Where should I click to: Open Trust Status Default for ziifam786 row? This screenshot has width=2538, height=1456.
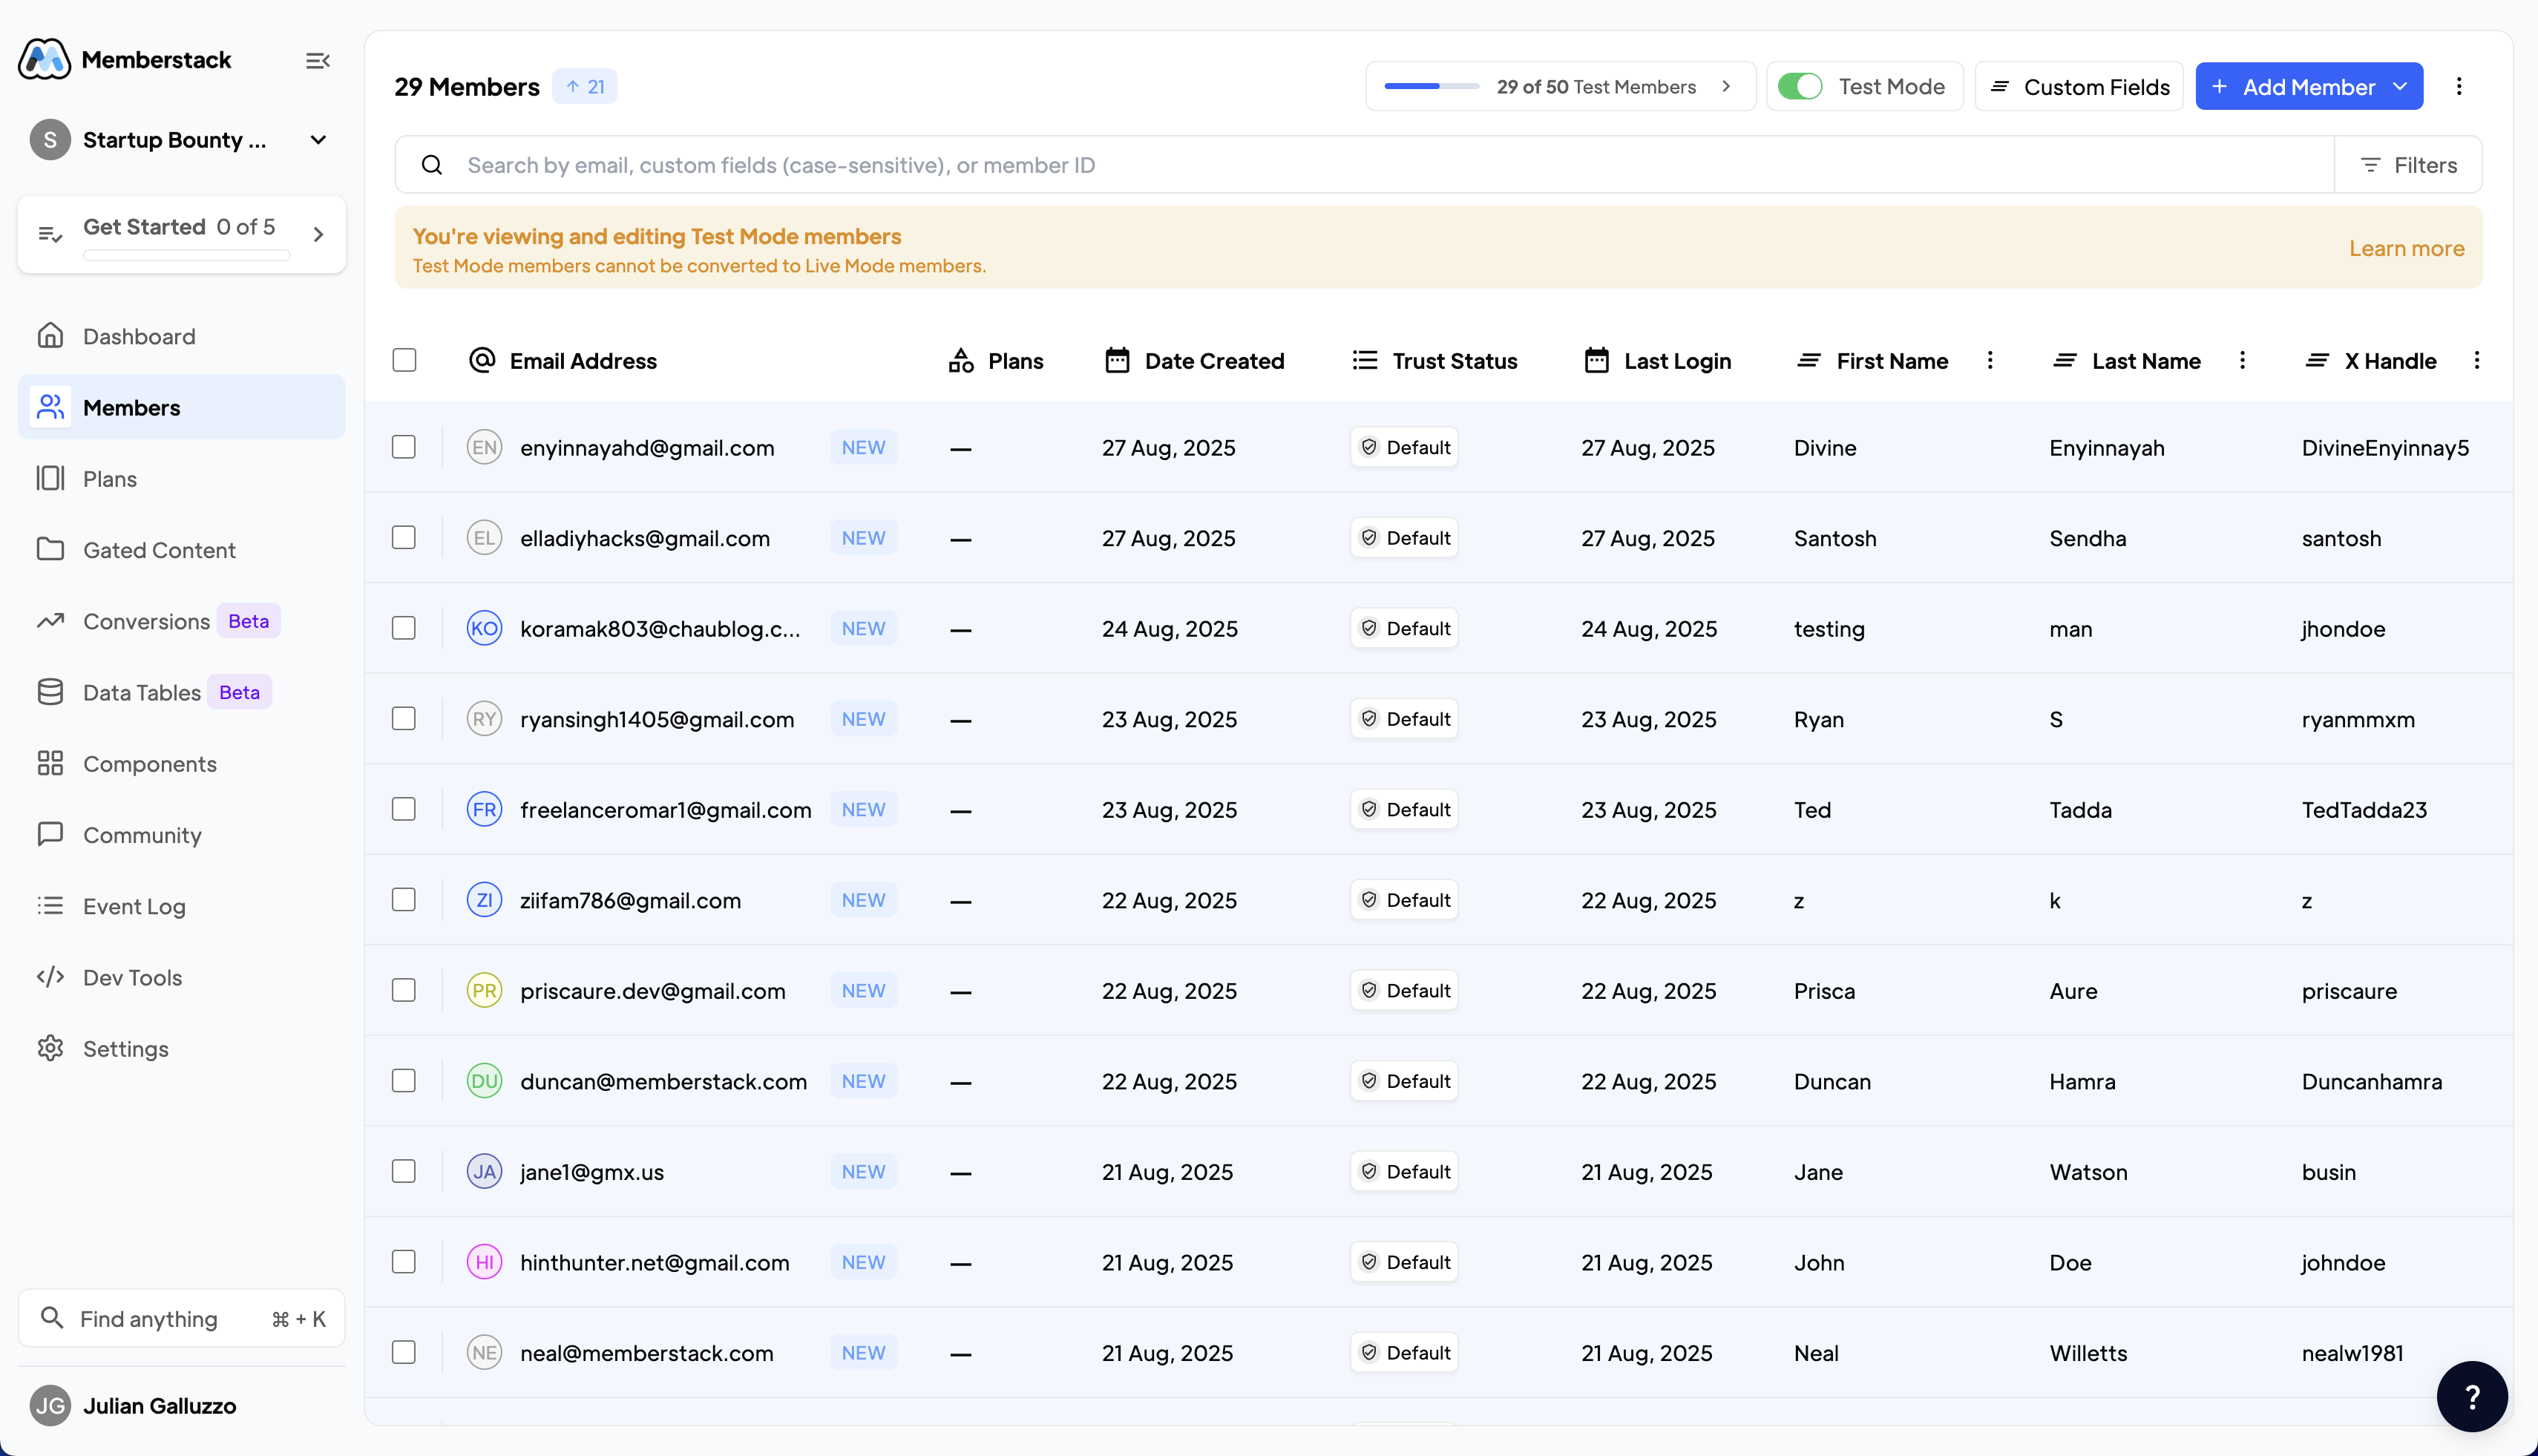click(1405, 900)
